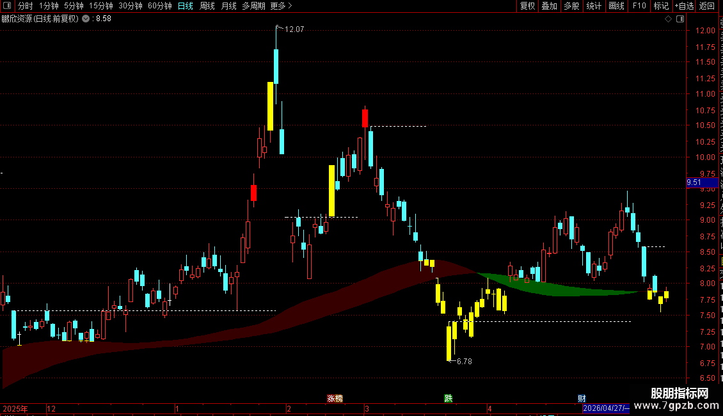Viewport: 723px width, 416px height.
Task: Toggle the 标记 mark option
Action: pos(661,6)
